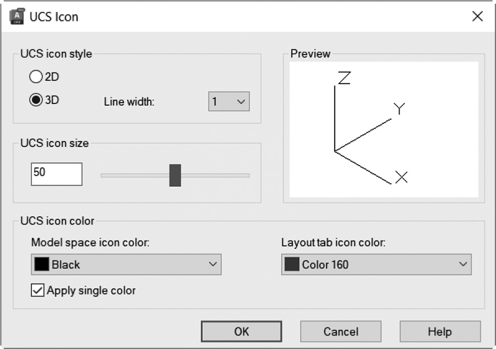This screenshot has width=496, height=349.
Task: Click the Help button
Action: tap(440, 331)
